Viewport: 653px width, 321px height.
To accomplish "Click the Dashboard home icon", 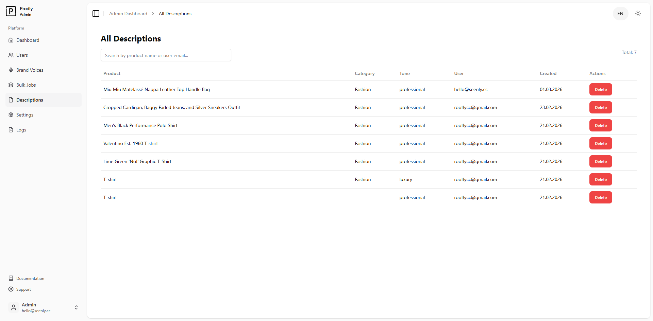I will tap(11, 40).
